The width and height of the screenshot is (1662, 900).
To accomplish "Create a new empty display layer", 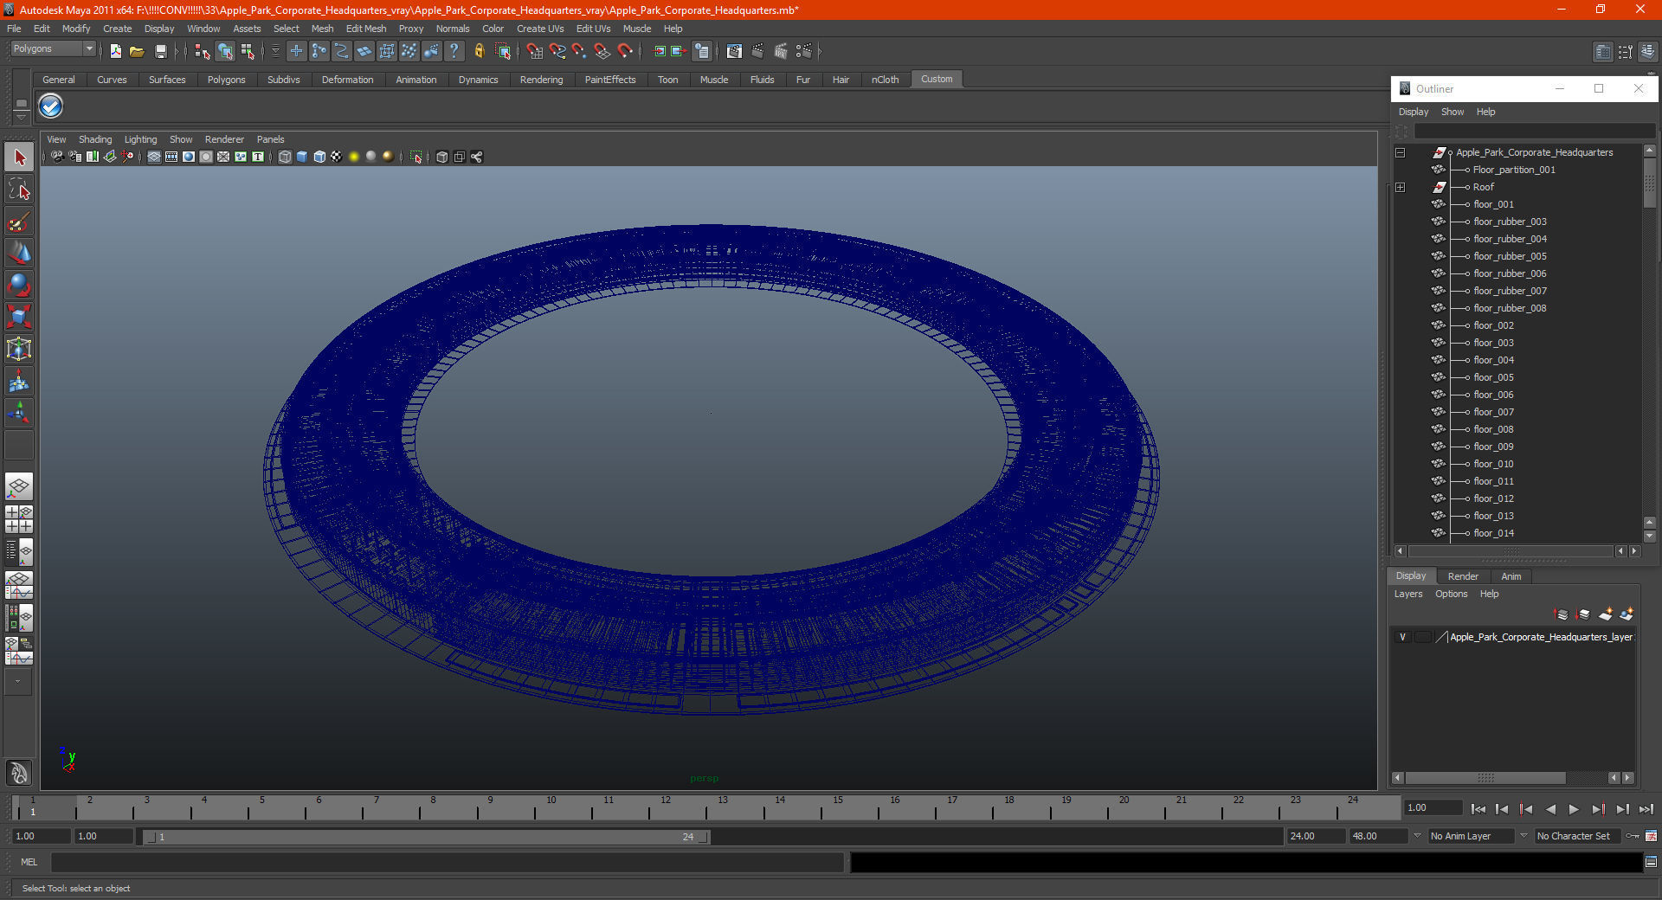I will [x=1606, y=614].
